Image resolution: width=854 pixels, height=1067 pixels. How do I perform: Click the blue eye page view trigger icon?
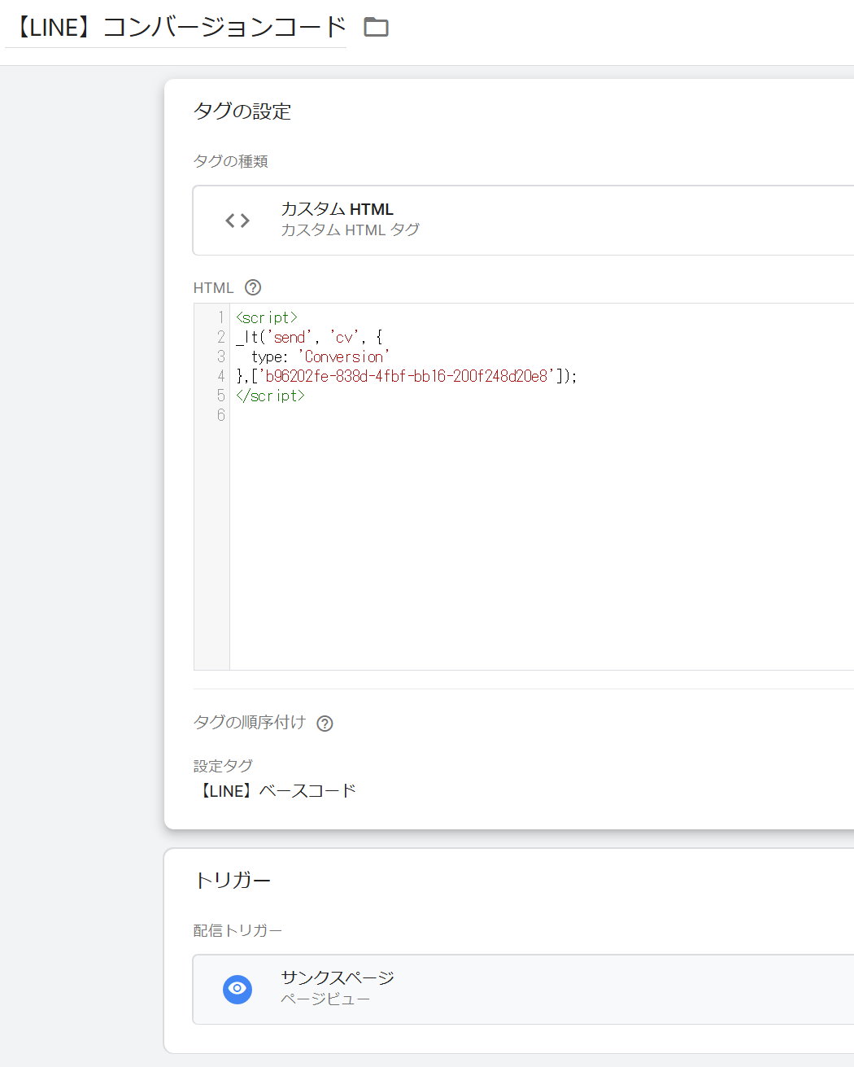click(237, 989)
